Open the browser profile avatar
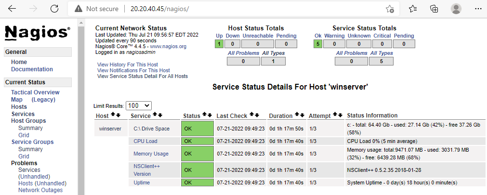This screenshot has width=487, height=195. click(x=456, y=9)
